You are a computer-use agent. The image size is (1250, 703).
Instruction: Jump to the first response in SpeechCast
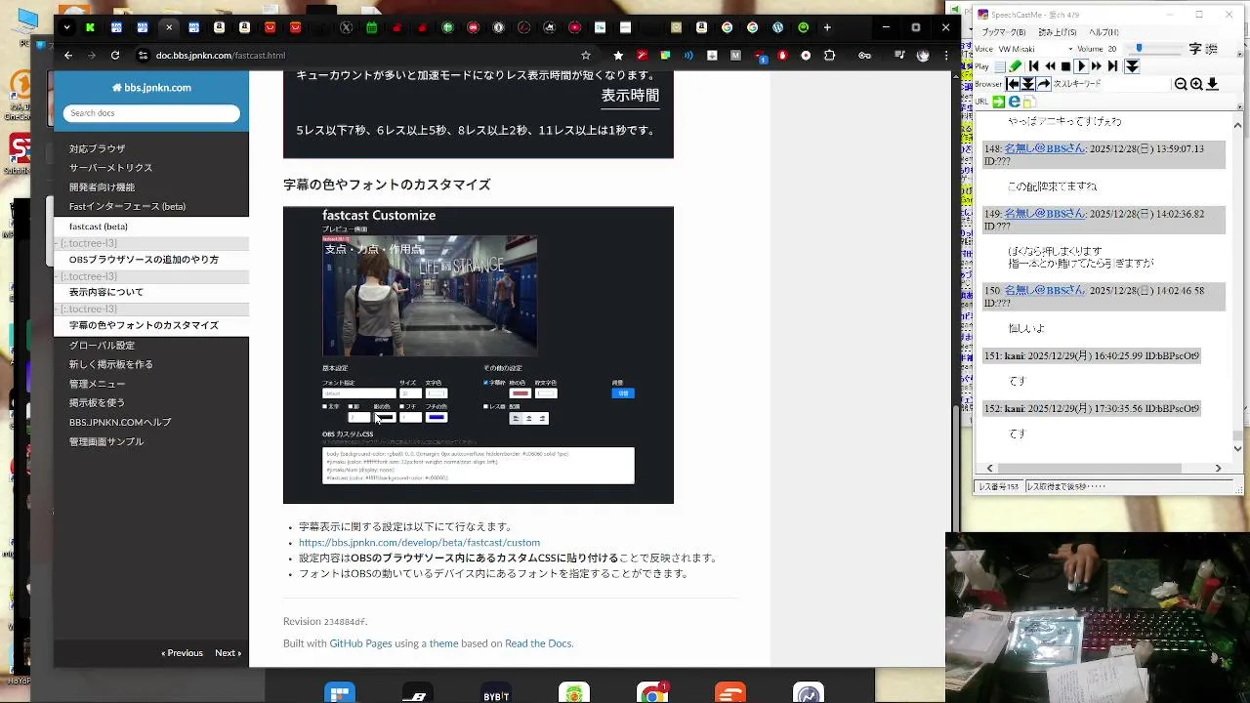[x=1034, y=66]
